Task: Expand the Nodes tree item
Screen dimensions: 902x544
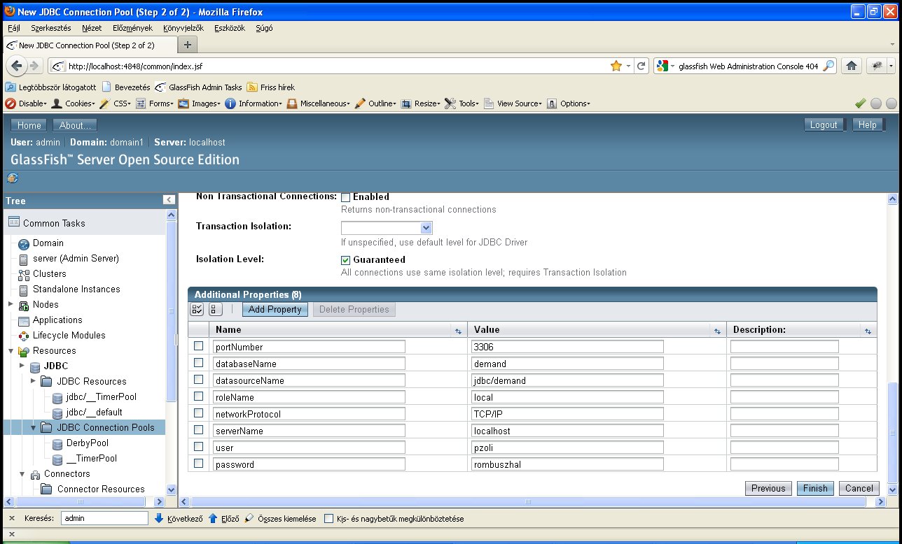Action: pyautogui.click(x=11, y=304)
